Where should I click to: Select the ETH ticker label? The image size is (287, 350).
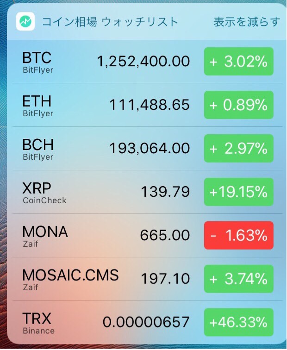click(37, 101)
